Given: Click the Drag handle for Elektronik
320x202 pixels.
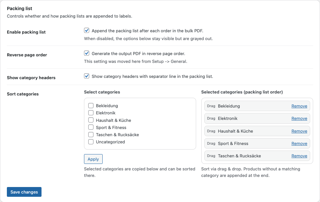Looking at the screenshot, I should 211,119.
